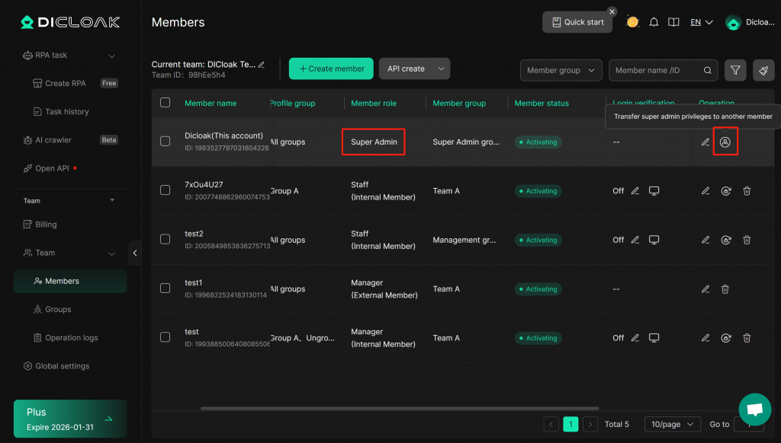The height and width of the screenshot is (443, 781).
Task: Click the filter funnel icon
Action: pos(735,70)
